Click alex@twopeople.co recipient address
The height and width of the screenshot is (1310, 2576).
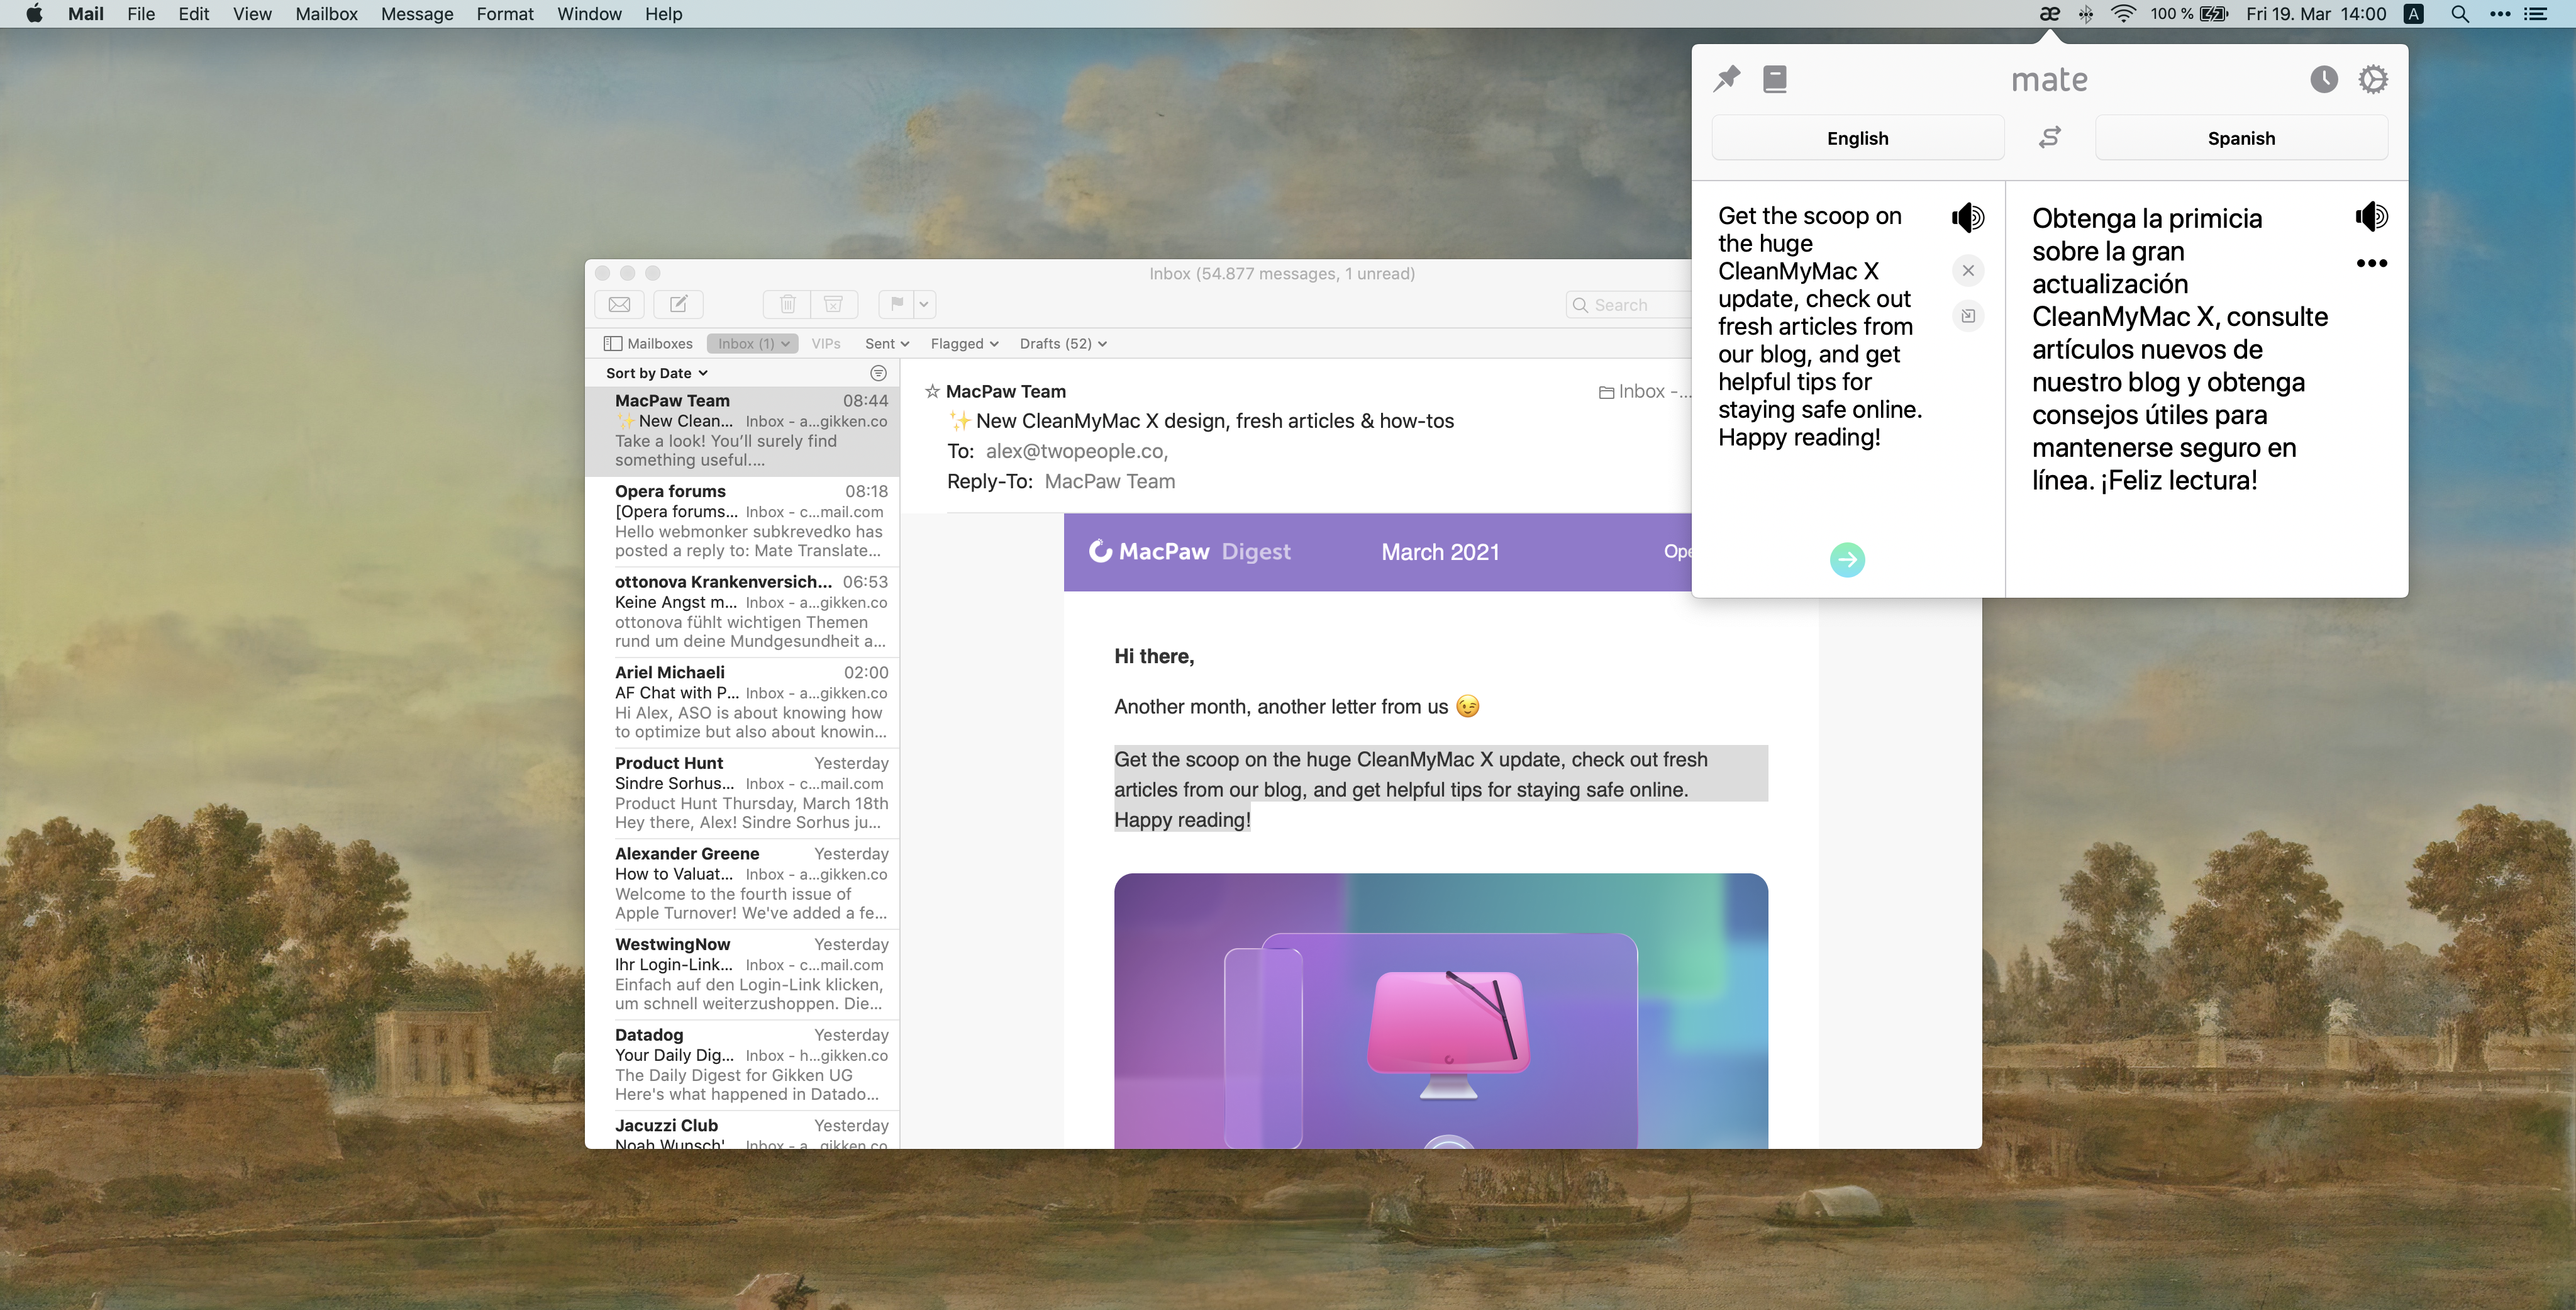coord(1076,451)
